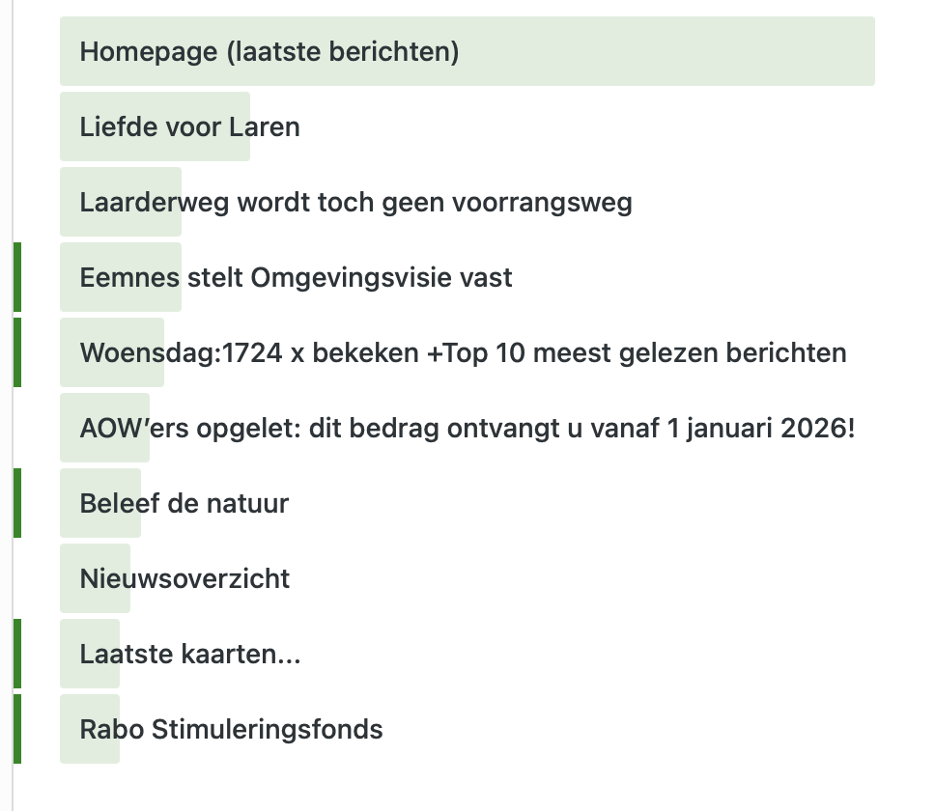Click the full-width shaded bar behind Homepage
This screenshot has height=811, width=935.
point(676,51)
